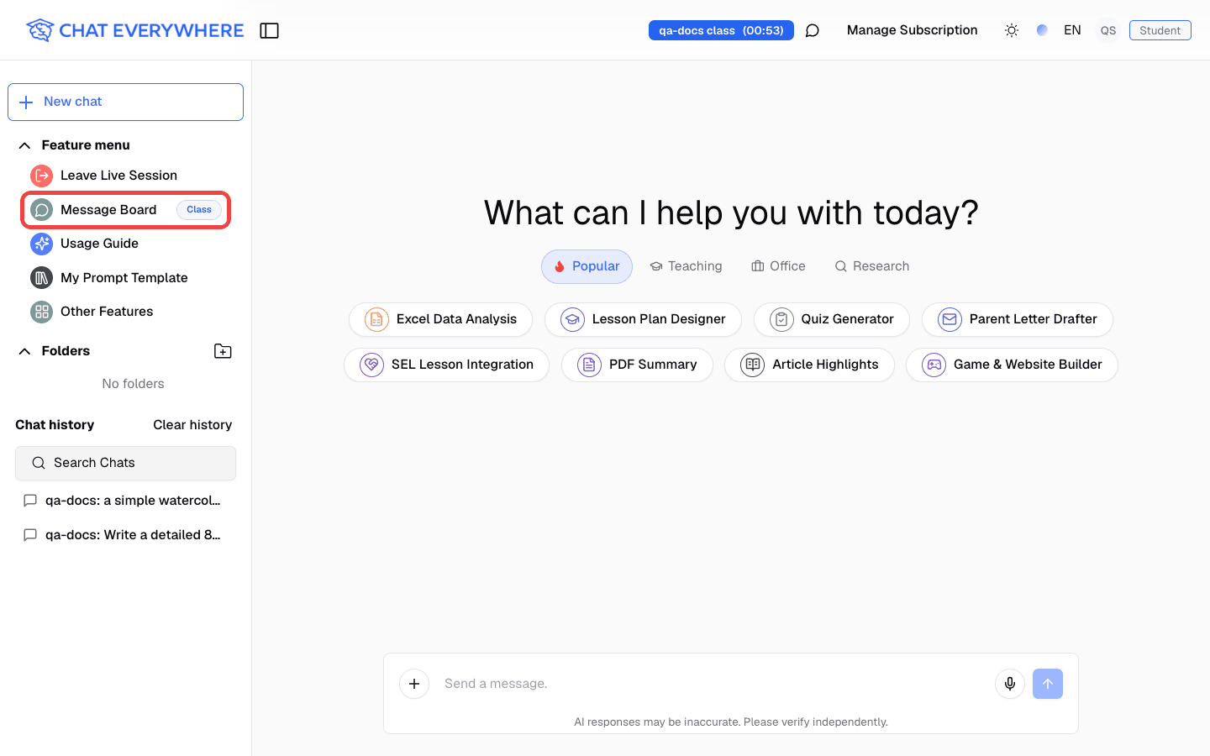Start a New chat
Viewport: 1210px width, 756px height.
point(125,102)
